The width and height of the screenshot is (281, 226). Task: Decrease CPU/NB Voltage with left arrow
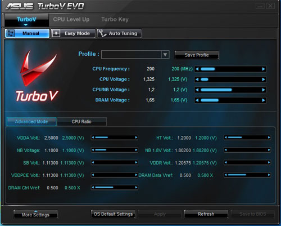197,90
